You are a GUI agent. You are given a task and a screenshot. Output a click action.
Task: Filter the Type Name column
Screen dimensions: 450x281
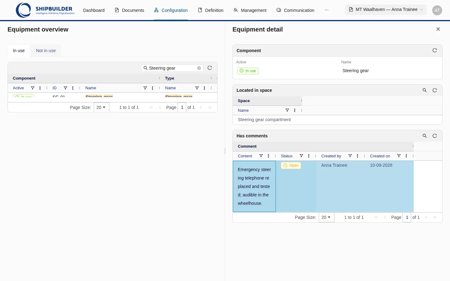(x=197, y=88)
